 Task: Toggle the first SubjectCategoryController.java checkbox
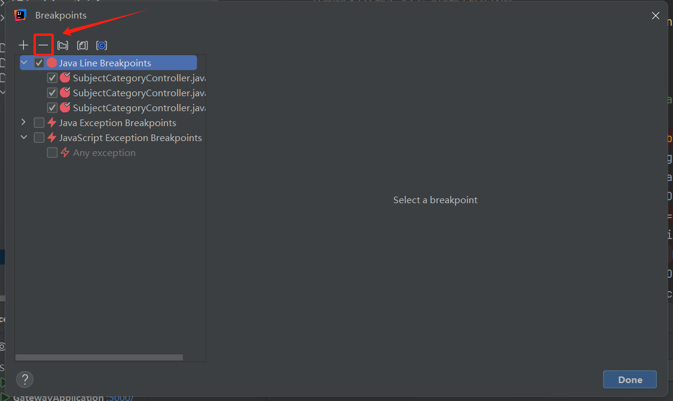coord(52,78)
